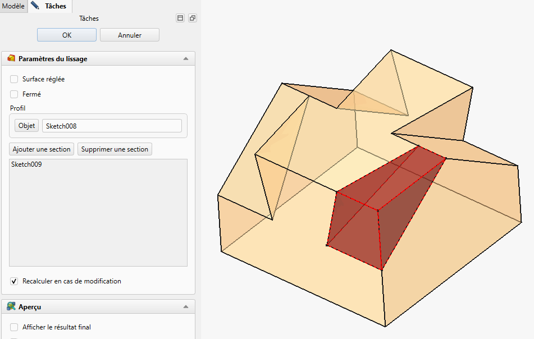Click the Objet profile button
Screen dimensions: 534x339
click(27, 126)
